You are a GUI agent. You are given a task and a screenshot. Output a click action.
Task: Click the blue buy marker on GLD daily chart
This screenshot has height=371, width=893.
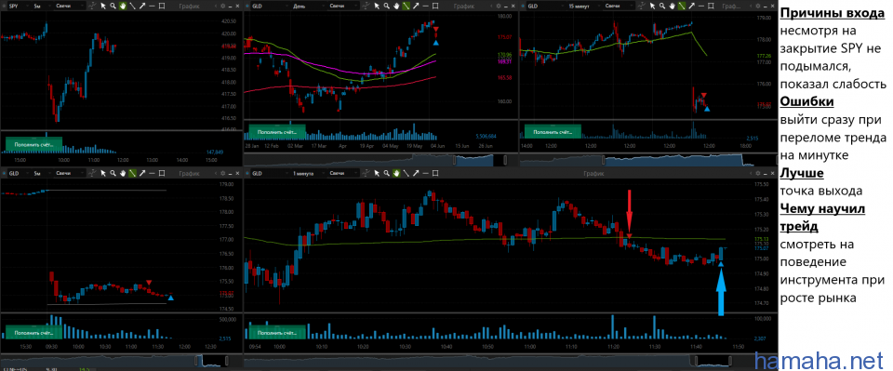[x=435, y=42]
